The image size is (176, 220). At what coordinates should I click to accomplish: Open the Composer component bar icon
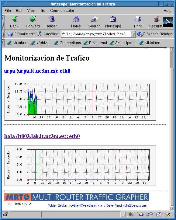click(168, 214)
